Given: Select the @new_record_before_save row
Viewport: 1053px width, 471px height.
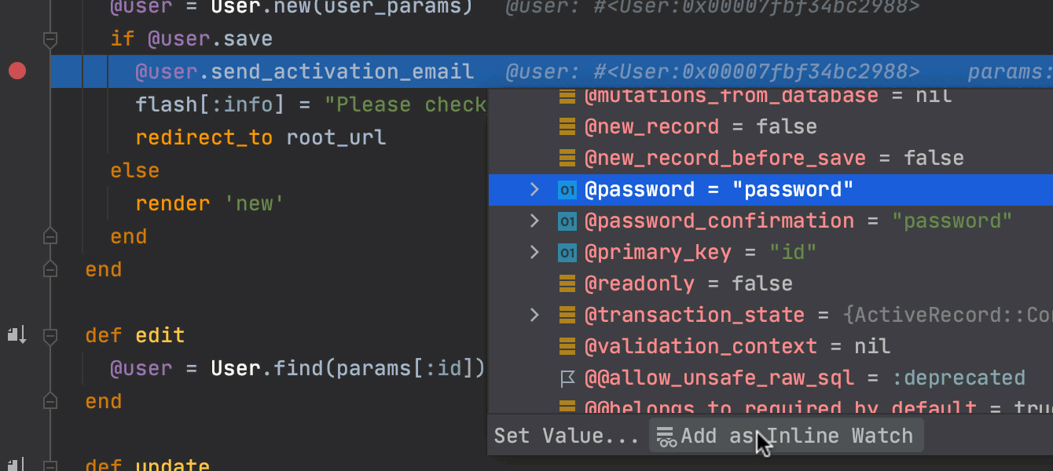Looking at the screenshot, I should click(770, 158).
